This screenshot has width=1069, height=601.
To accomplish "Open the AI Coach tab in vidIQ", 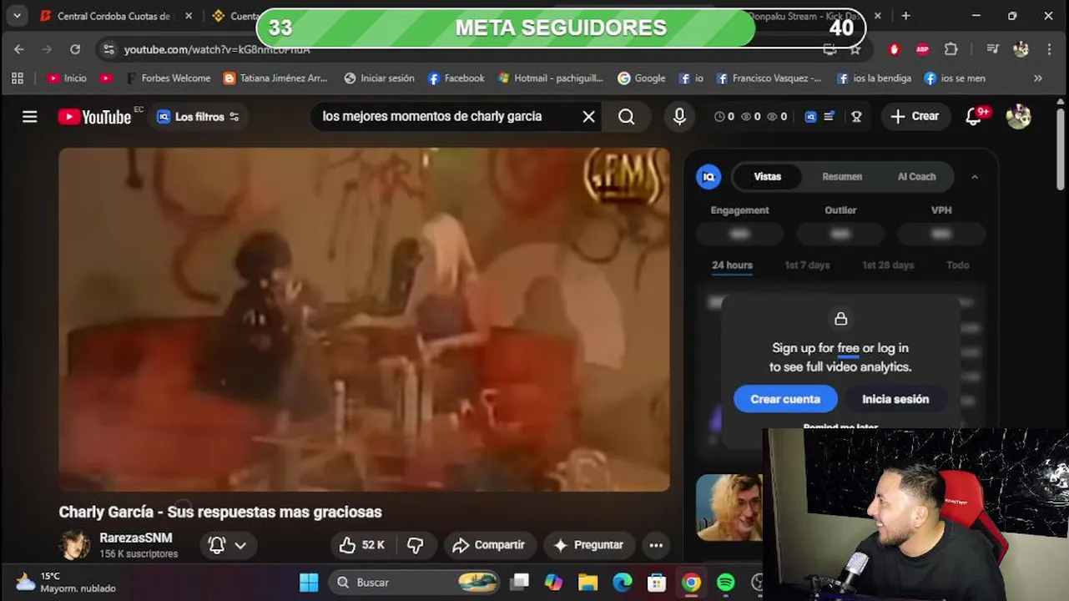I will 916,177.
